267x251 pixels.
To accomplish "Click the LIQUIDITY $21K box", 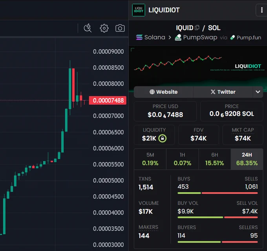I will pos(154,135).
